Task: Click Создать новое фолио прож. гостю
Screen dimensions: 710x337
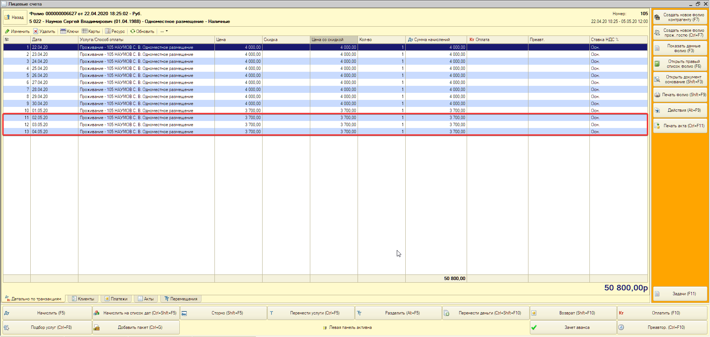Action: point(680,33)
